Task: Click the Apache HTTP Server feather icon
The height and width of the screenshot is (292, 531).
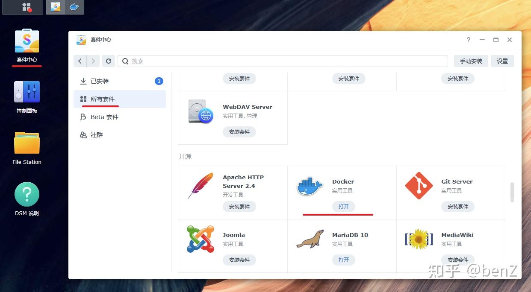Action: [x=200, y=185]
